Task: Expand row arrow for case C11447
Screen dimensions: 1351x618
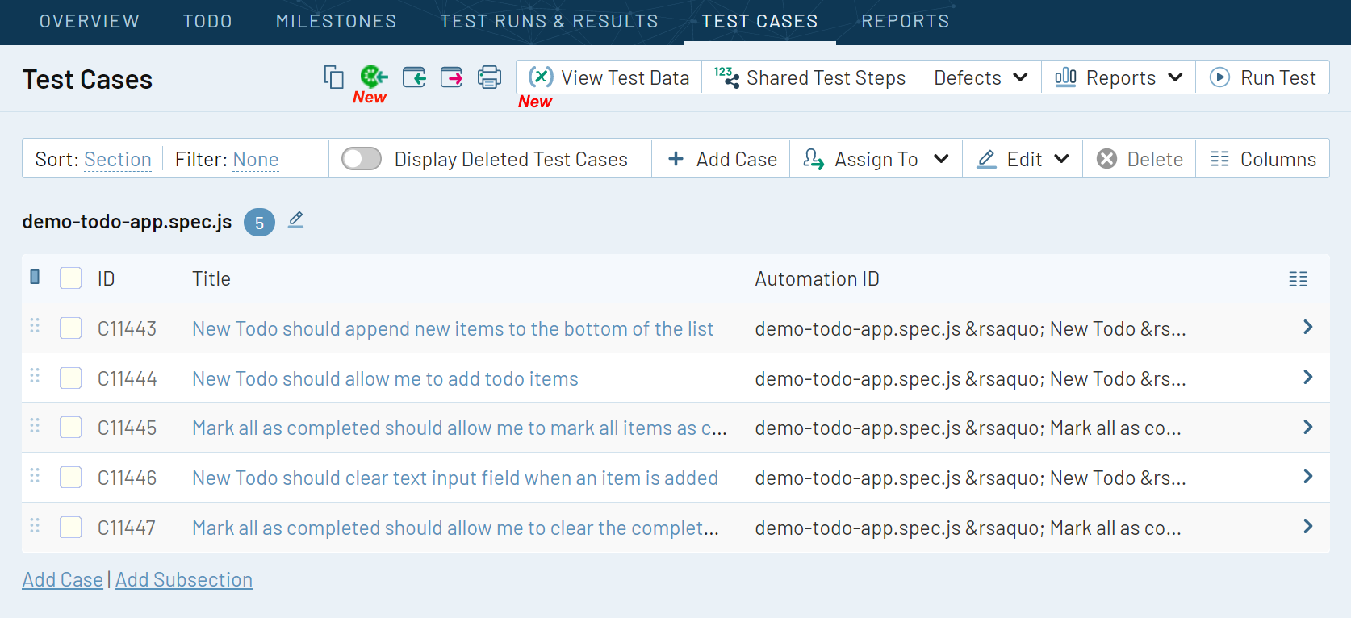Action: (x=1307, y=527)
